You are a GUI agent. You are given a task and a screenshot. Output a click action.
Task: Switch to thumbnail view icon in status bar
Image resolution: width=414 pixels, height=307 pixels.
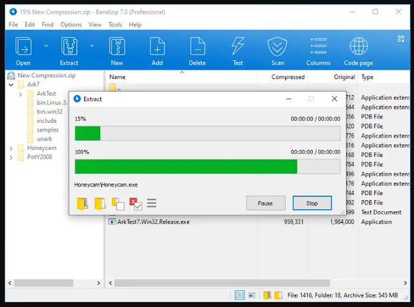point(252,295)
